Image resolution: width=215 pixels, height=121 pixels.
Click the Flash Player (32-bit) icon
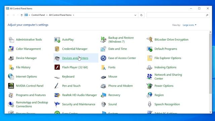[57, 67]
